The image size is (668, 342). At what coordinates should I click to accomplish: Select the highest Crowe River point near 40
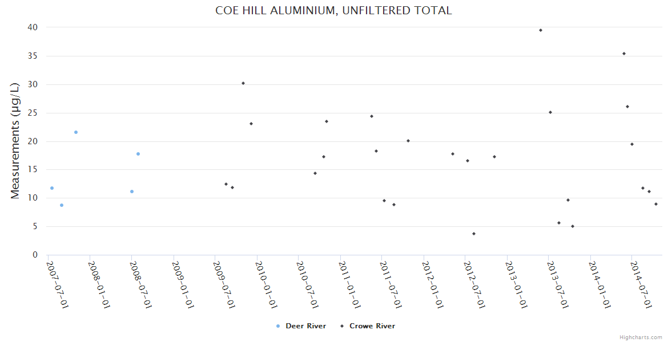[x=541, y=30]
